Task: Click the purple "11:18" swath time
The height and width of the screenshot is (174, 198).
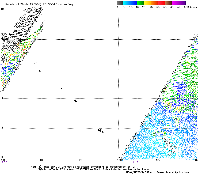Action: click(x=135, y=162)
